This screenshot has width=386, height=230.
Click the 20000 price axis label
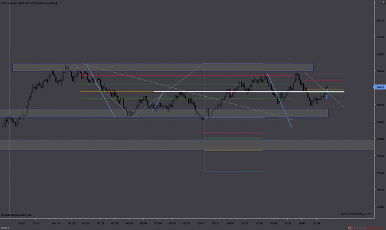(x=380, y=122)
